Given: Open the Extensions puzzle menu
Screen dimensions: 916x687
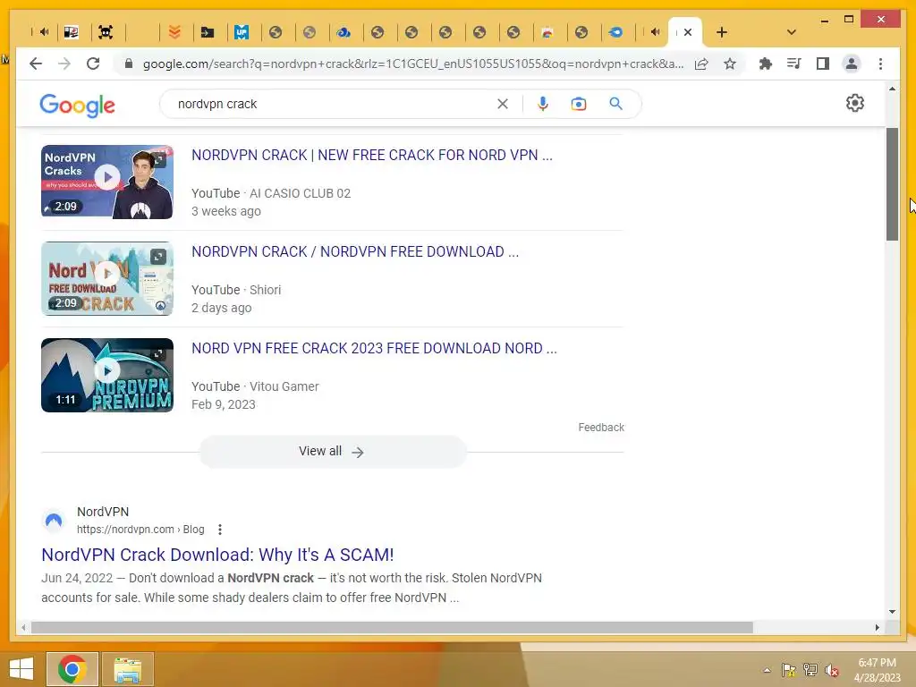Looking at the screenshot, I should 766,64.
